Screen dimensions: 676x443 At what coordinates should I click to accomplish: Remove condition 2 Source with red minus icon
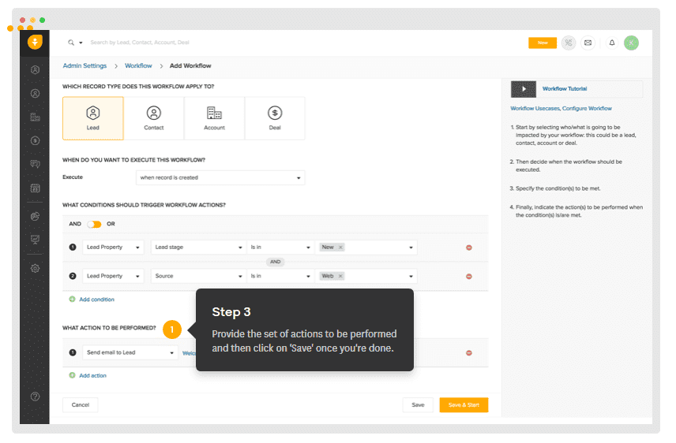(469, 277)
